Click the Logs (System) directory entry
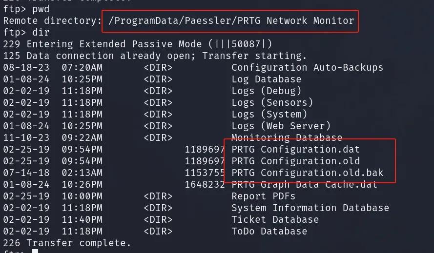Screen dimensions: 434x253 click(269, 114)
